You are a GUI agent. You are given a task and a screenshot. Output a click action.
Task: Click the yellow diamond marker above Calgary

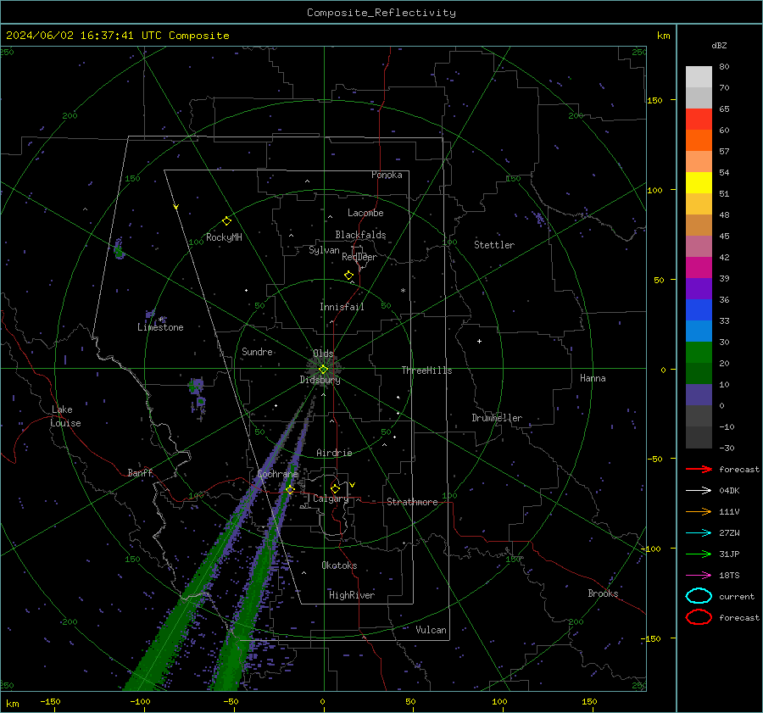(335, 488)
